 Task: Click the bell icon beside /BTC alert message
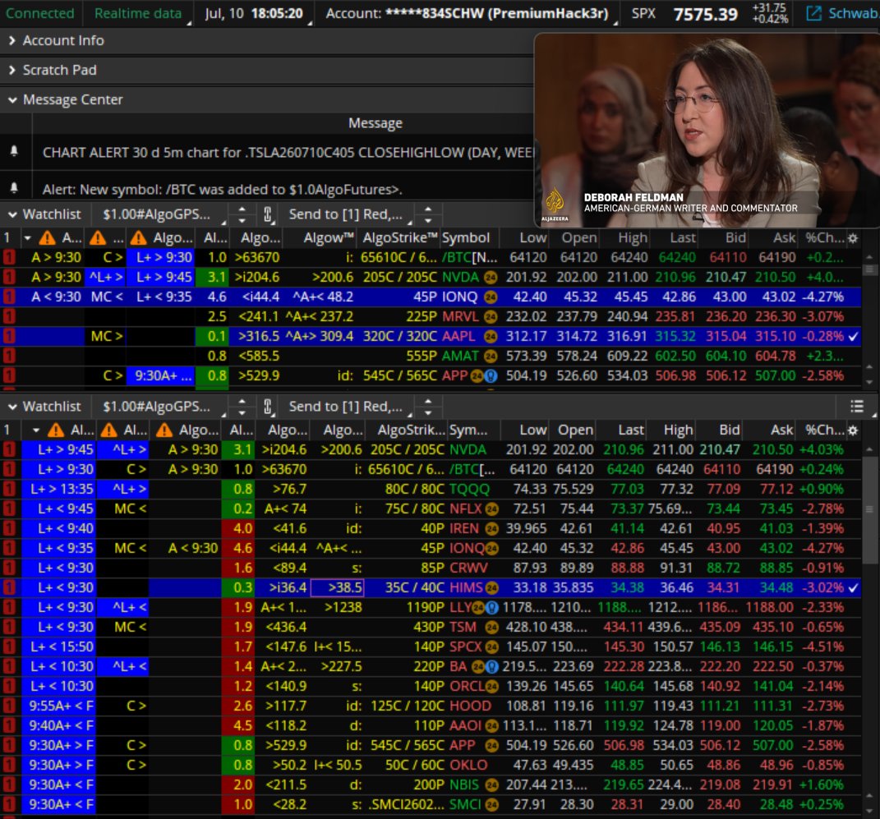pos(14,188)
